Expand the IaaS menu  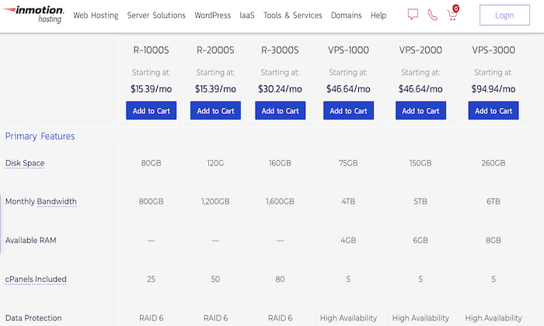[246, 16]
